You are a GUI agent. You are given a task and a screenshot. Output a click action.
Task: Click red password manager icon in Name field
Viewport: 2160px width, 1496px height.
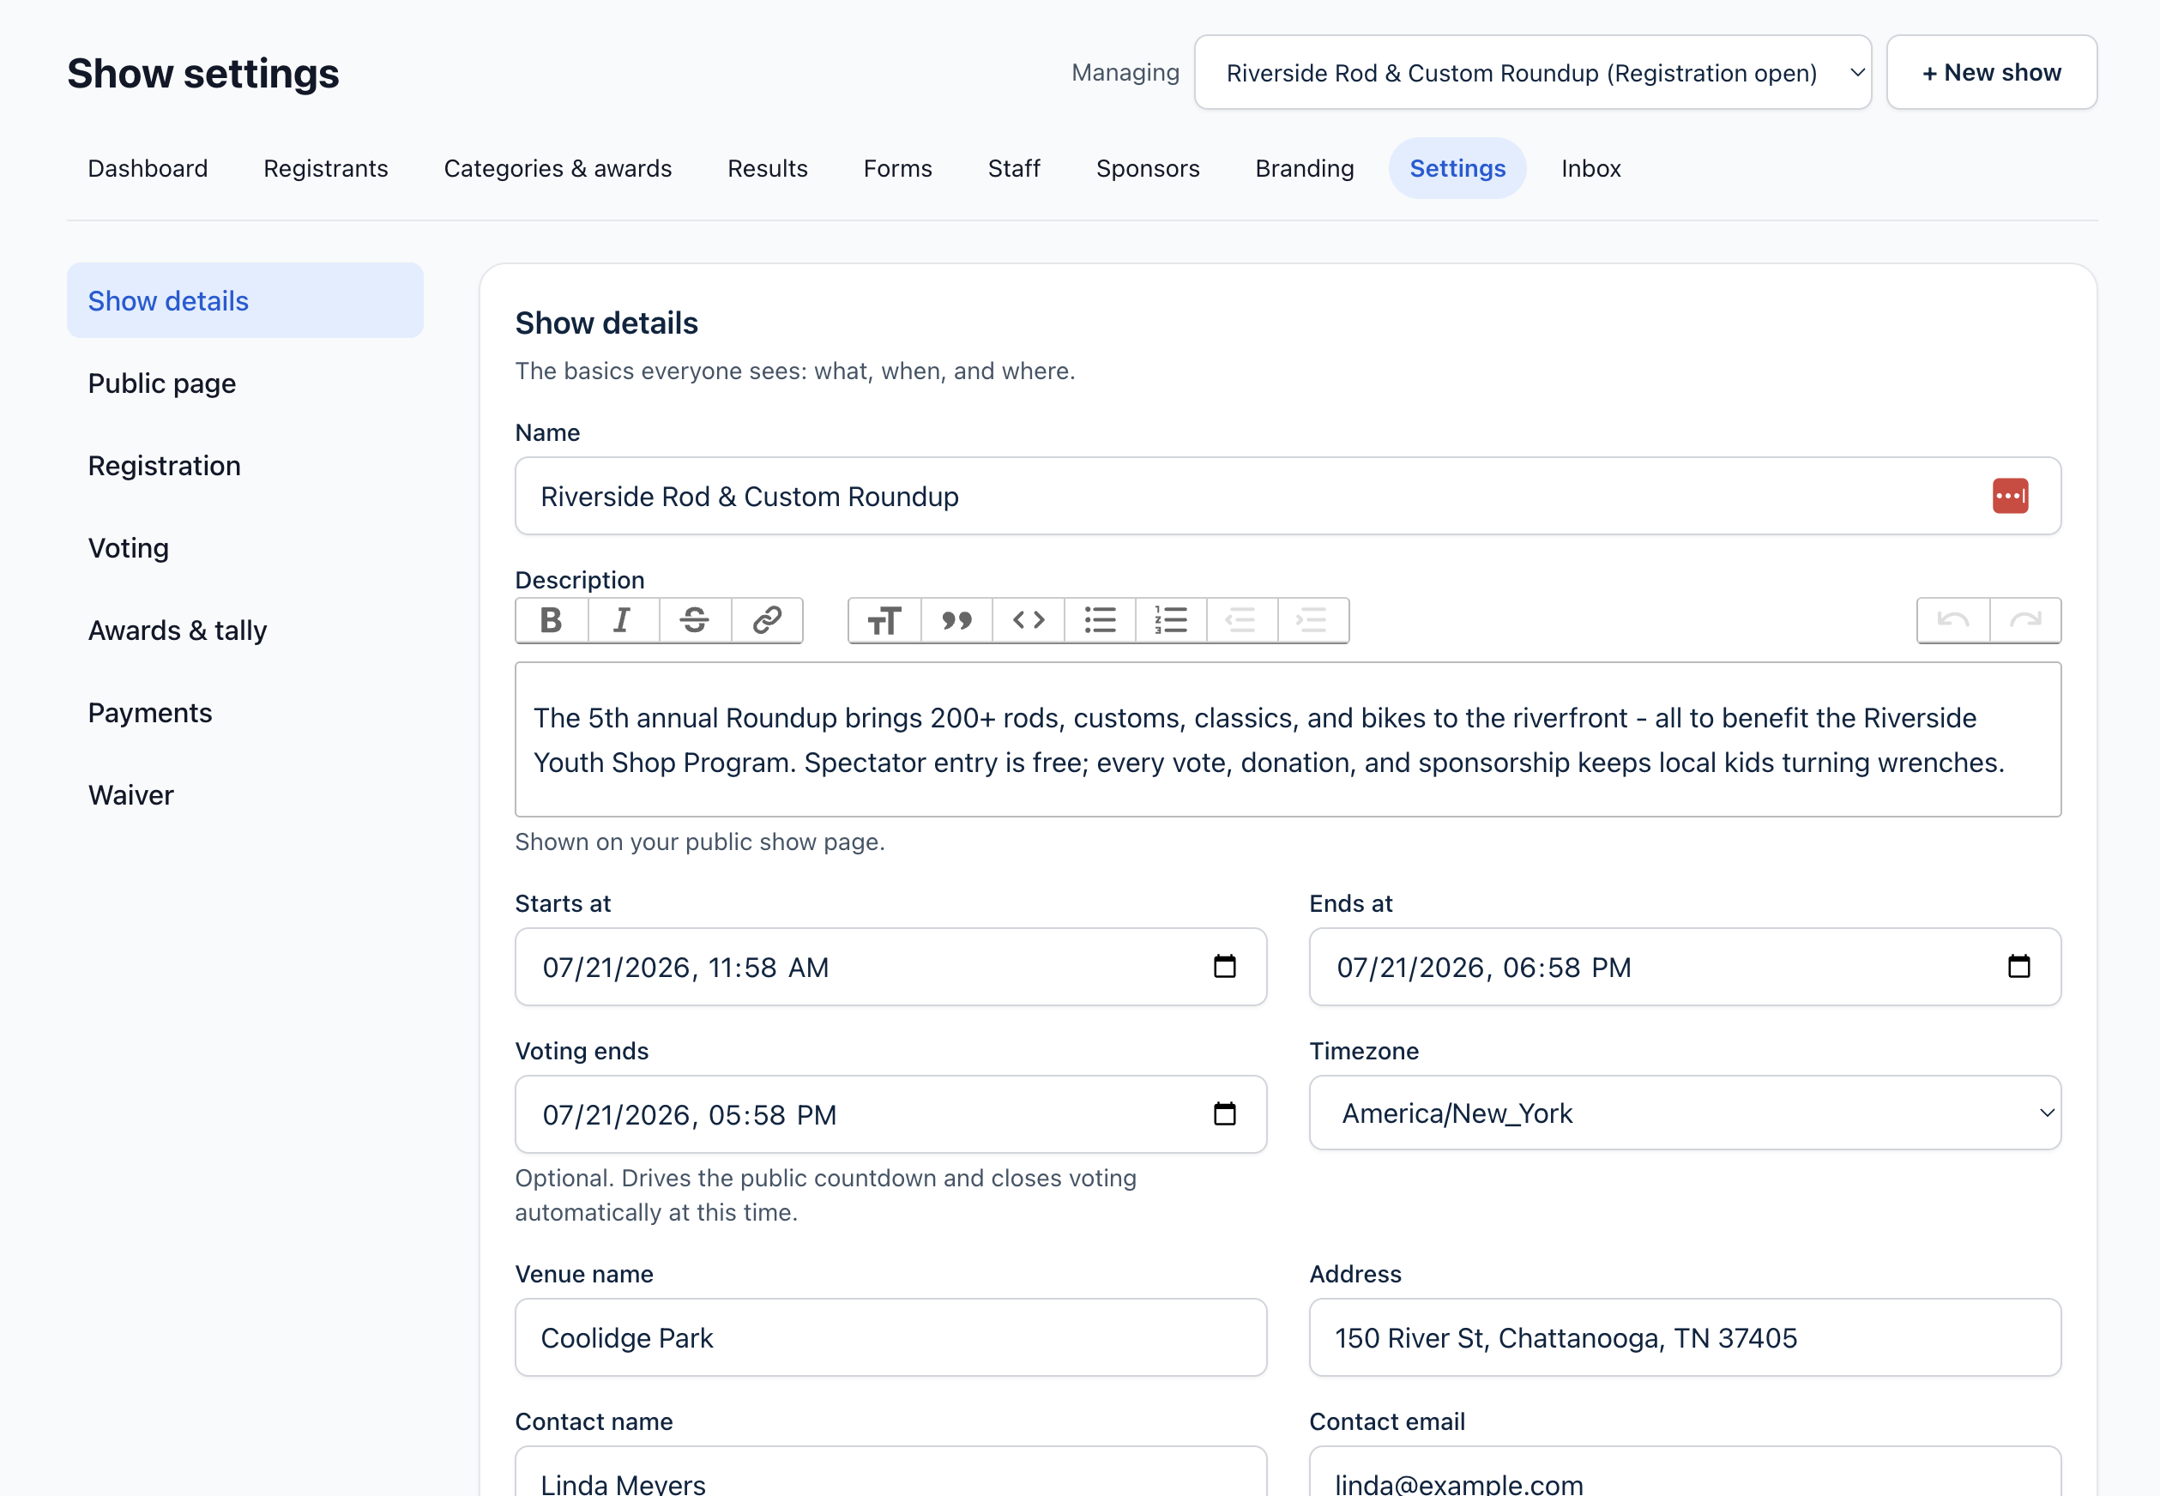pyautogui.click(x=2010, y=496)
